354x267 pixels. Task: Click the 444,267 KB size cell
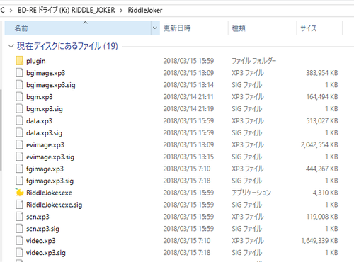pyautogui.click(x=322, y=169)
